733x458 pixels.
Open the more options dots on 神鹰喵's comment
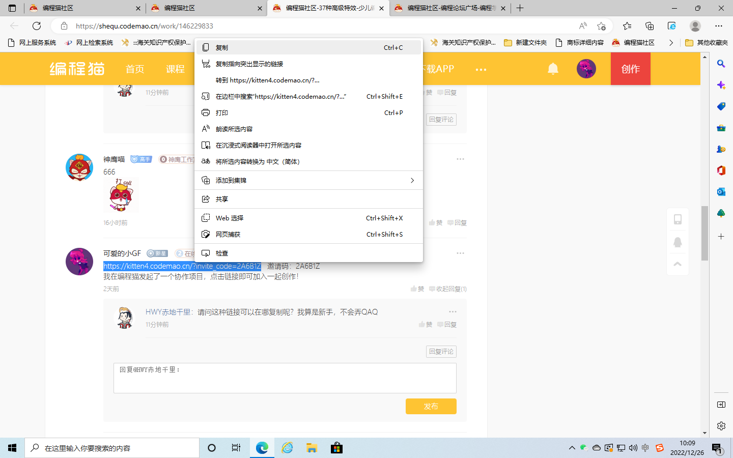click(460, 159)
